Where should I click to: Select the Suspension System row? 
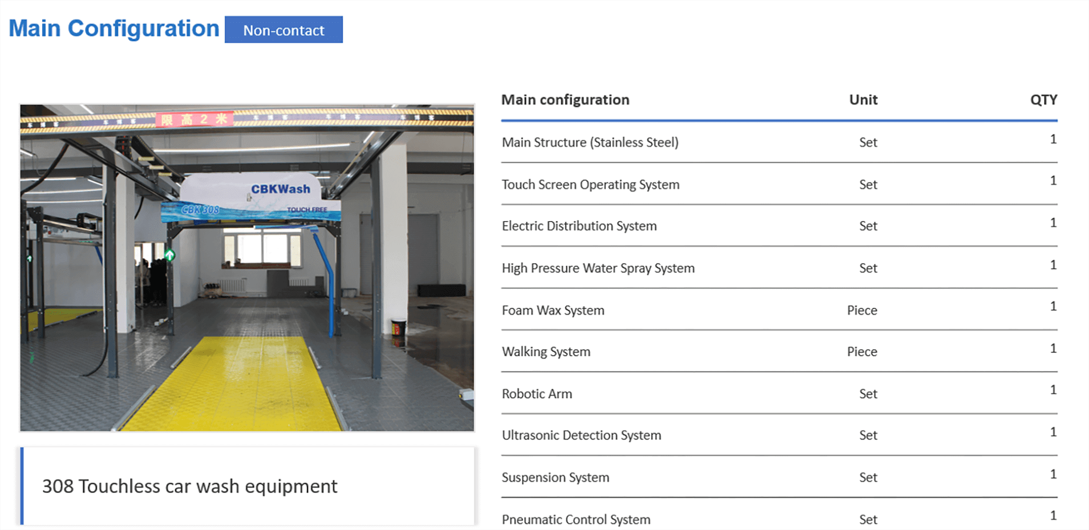tap(555, 478)
